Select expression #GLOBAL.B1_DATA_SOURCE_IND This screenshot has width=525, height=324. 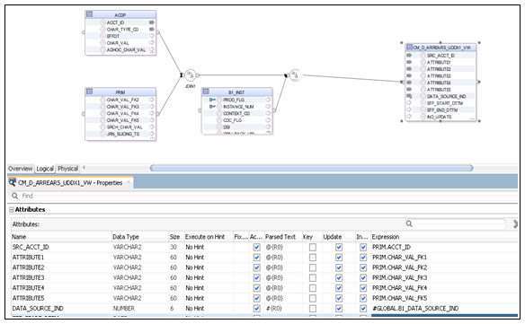tap(415, 308)
